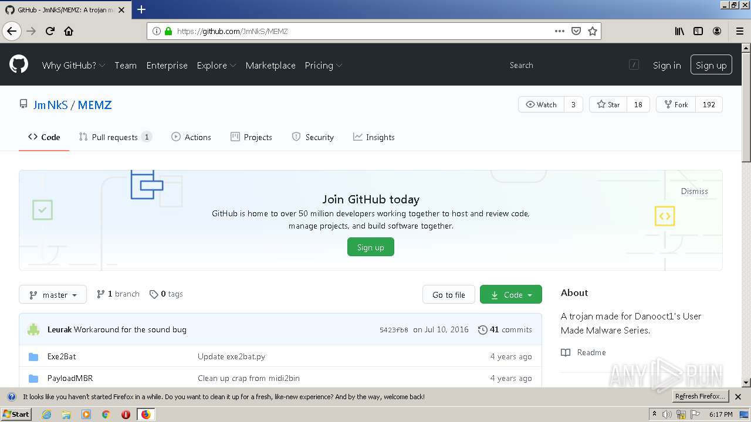Click the Watch button
Viewport: 751px width, 422px height.
(541, 104)
